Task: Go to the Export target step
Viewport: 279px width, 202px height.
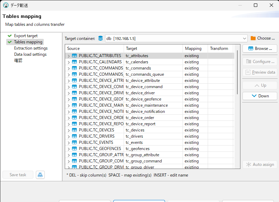Action: coord(26,36)
